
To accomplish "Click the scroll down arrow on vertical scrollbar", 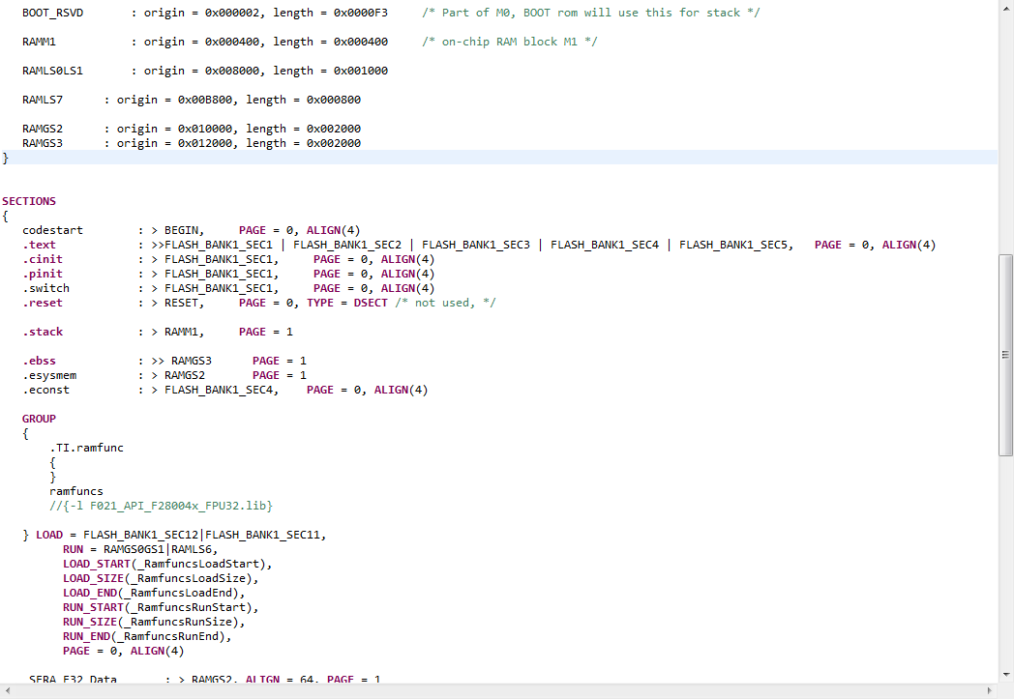I will tap(1006, 676).
